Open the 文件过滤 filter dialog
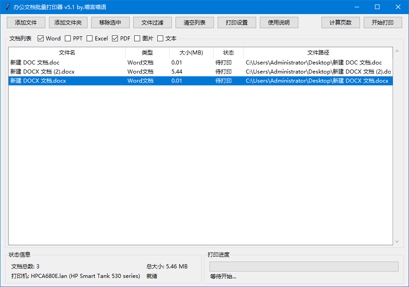The width and height of the screenshot is (409, 287). pyautogui.click(x=153, y=22)
